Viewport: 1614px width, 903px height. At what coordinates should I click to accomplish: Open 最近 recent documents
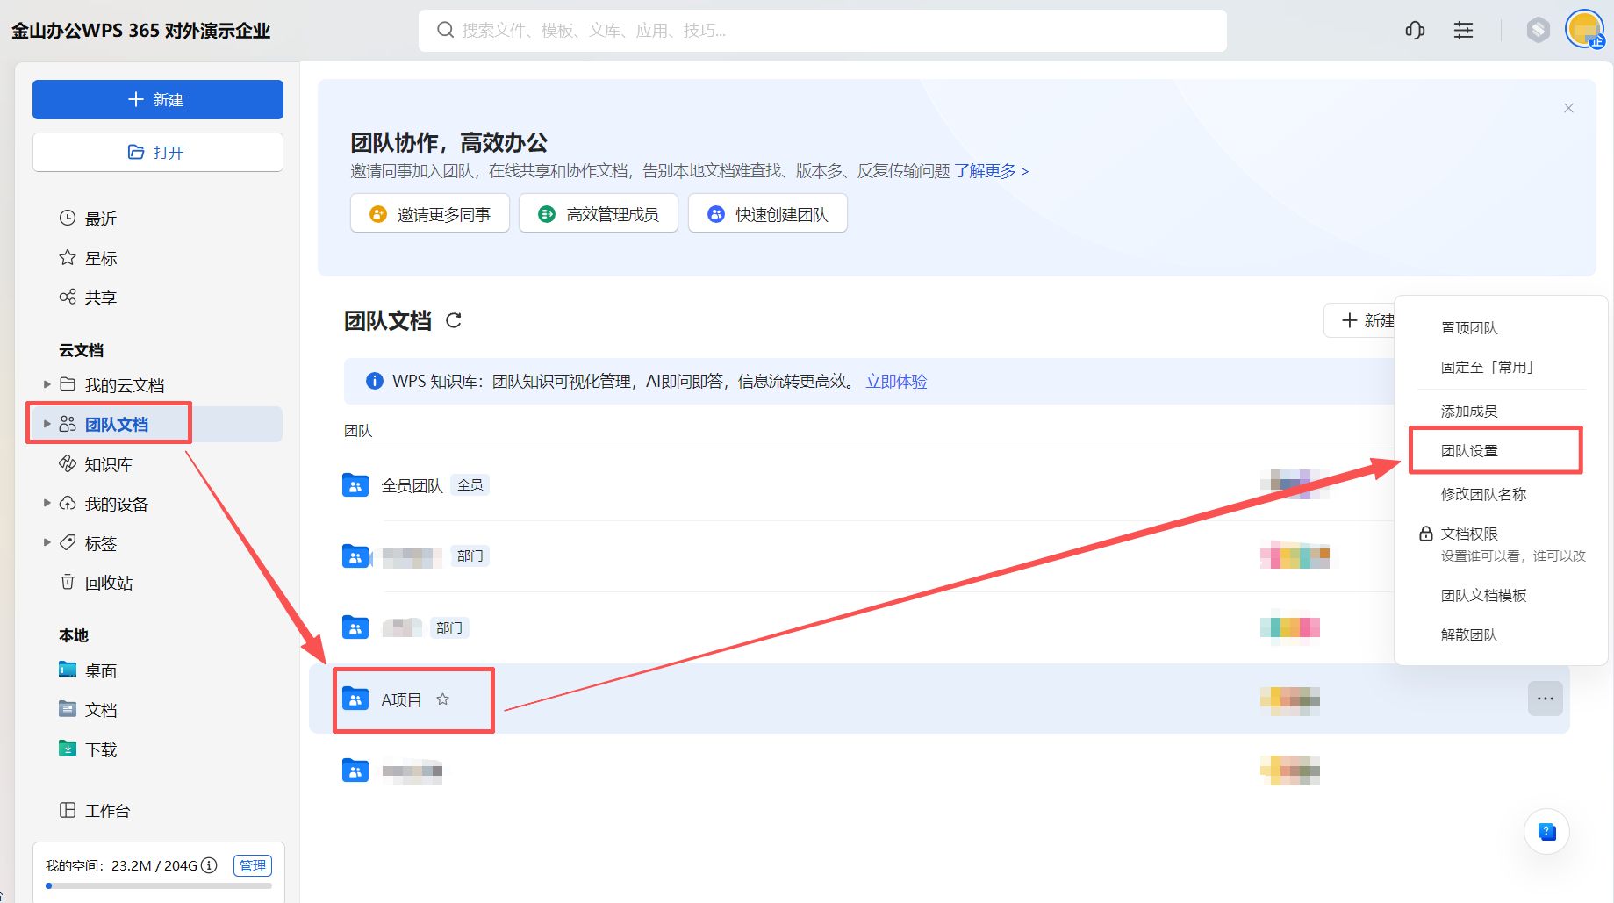88,219
